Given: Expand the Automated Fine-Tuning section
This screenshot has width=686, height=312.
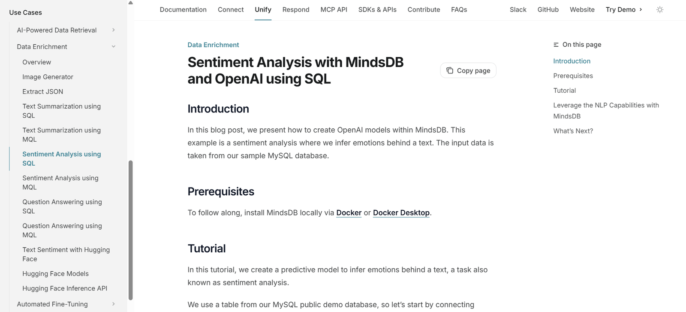Looking at the screenshot, I should pos(114,304).
